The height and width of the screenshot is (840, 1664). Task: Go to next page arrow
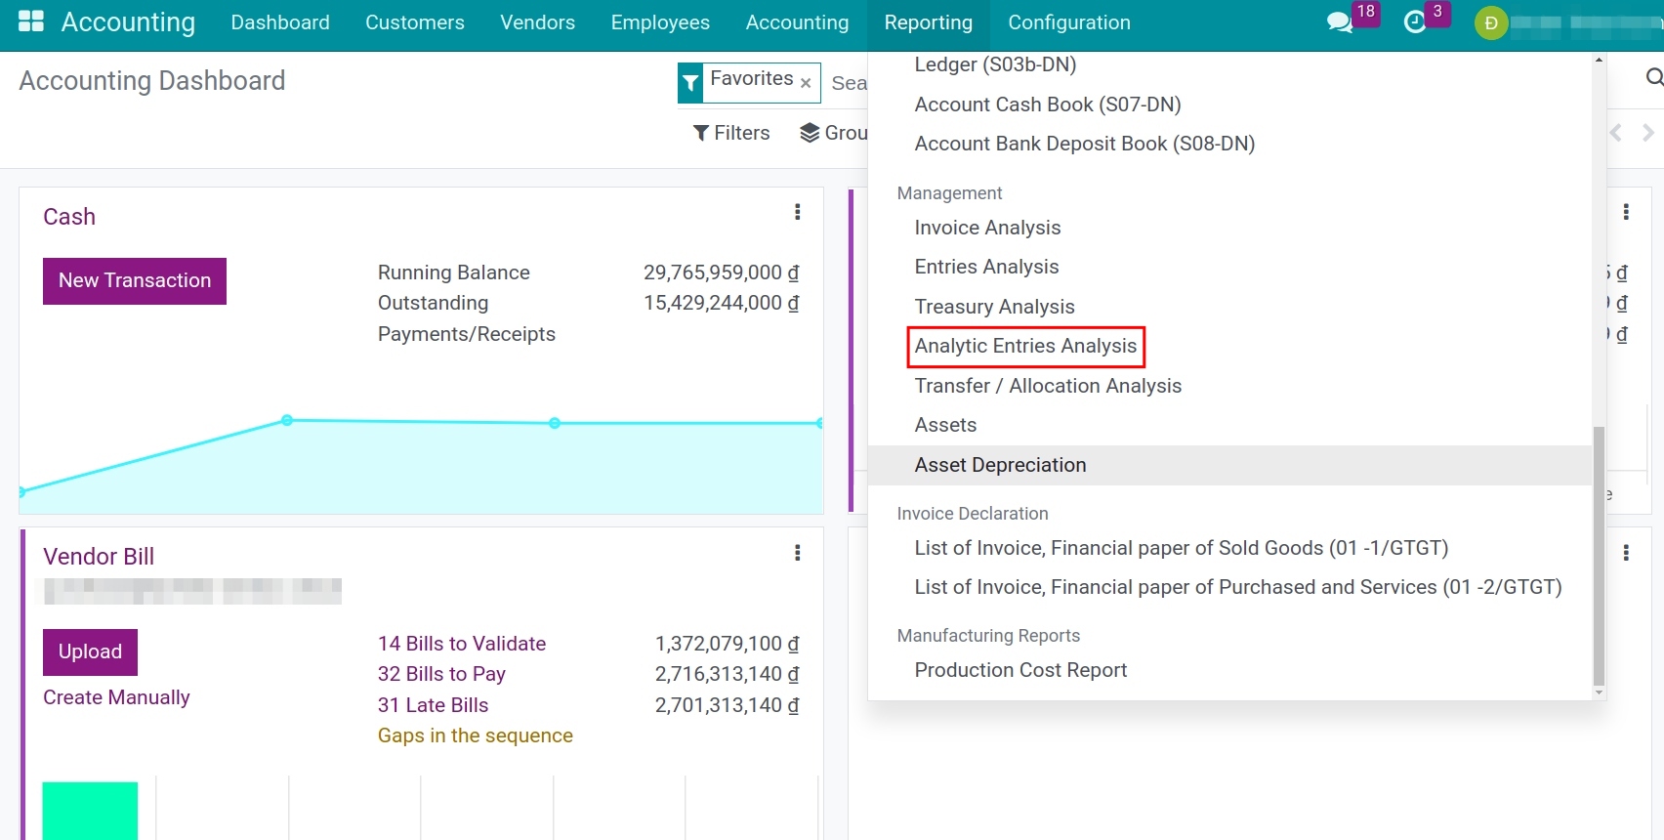(1648, 133)
